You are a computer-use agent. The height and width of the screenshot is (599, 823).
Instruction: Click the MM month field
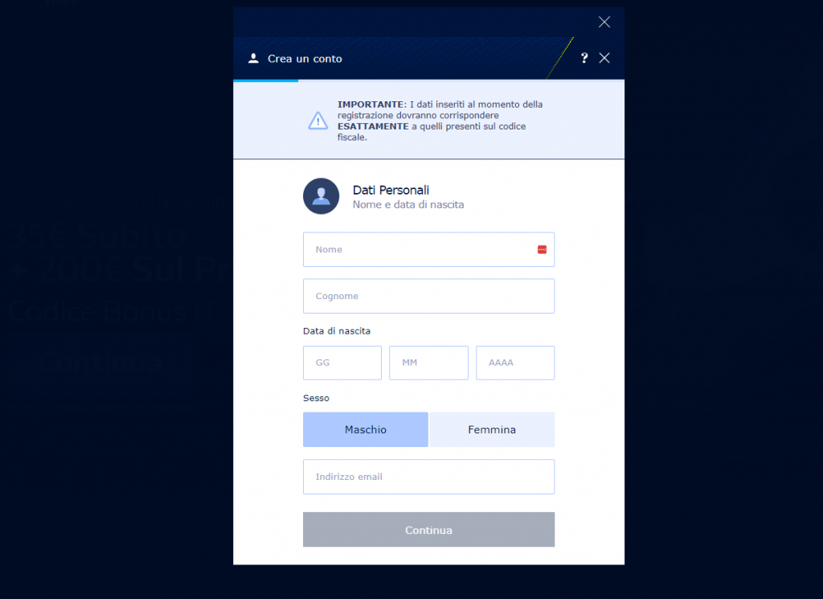pyautogui.click(x=428, y=363)
